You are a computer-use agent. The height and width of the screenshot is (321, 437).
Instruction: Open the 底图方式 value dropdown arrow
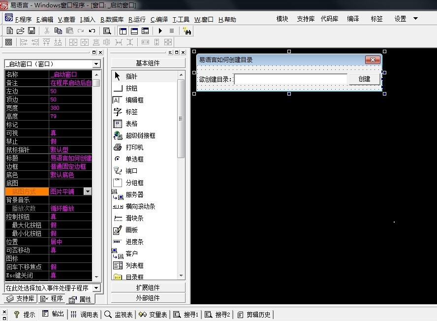coord(88,192)
